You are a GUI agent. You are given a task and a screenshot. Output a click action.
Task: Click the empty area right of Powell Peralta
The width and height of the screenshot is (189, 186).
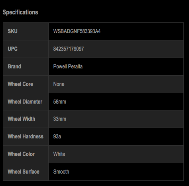tap(133, 66)
